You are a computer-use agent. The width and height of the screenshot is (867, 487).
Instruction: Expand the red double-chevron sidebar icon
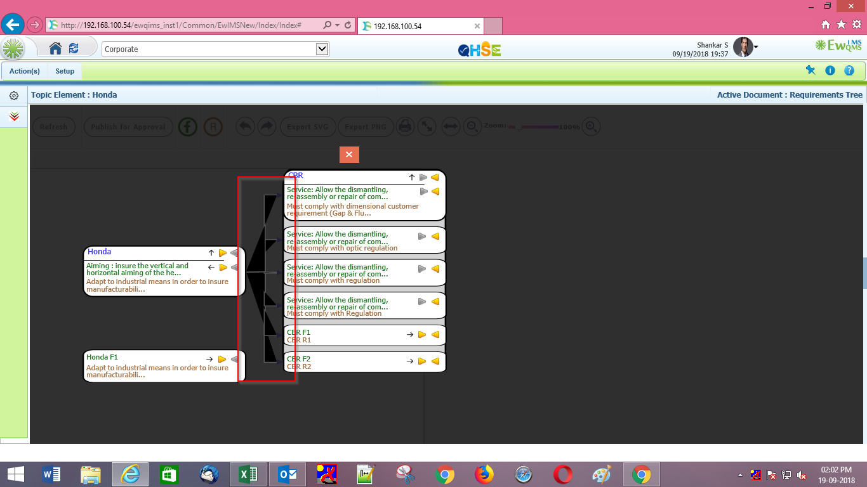(14, 117)
